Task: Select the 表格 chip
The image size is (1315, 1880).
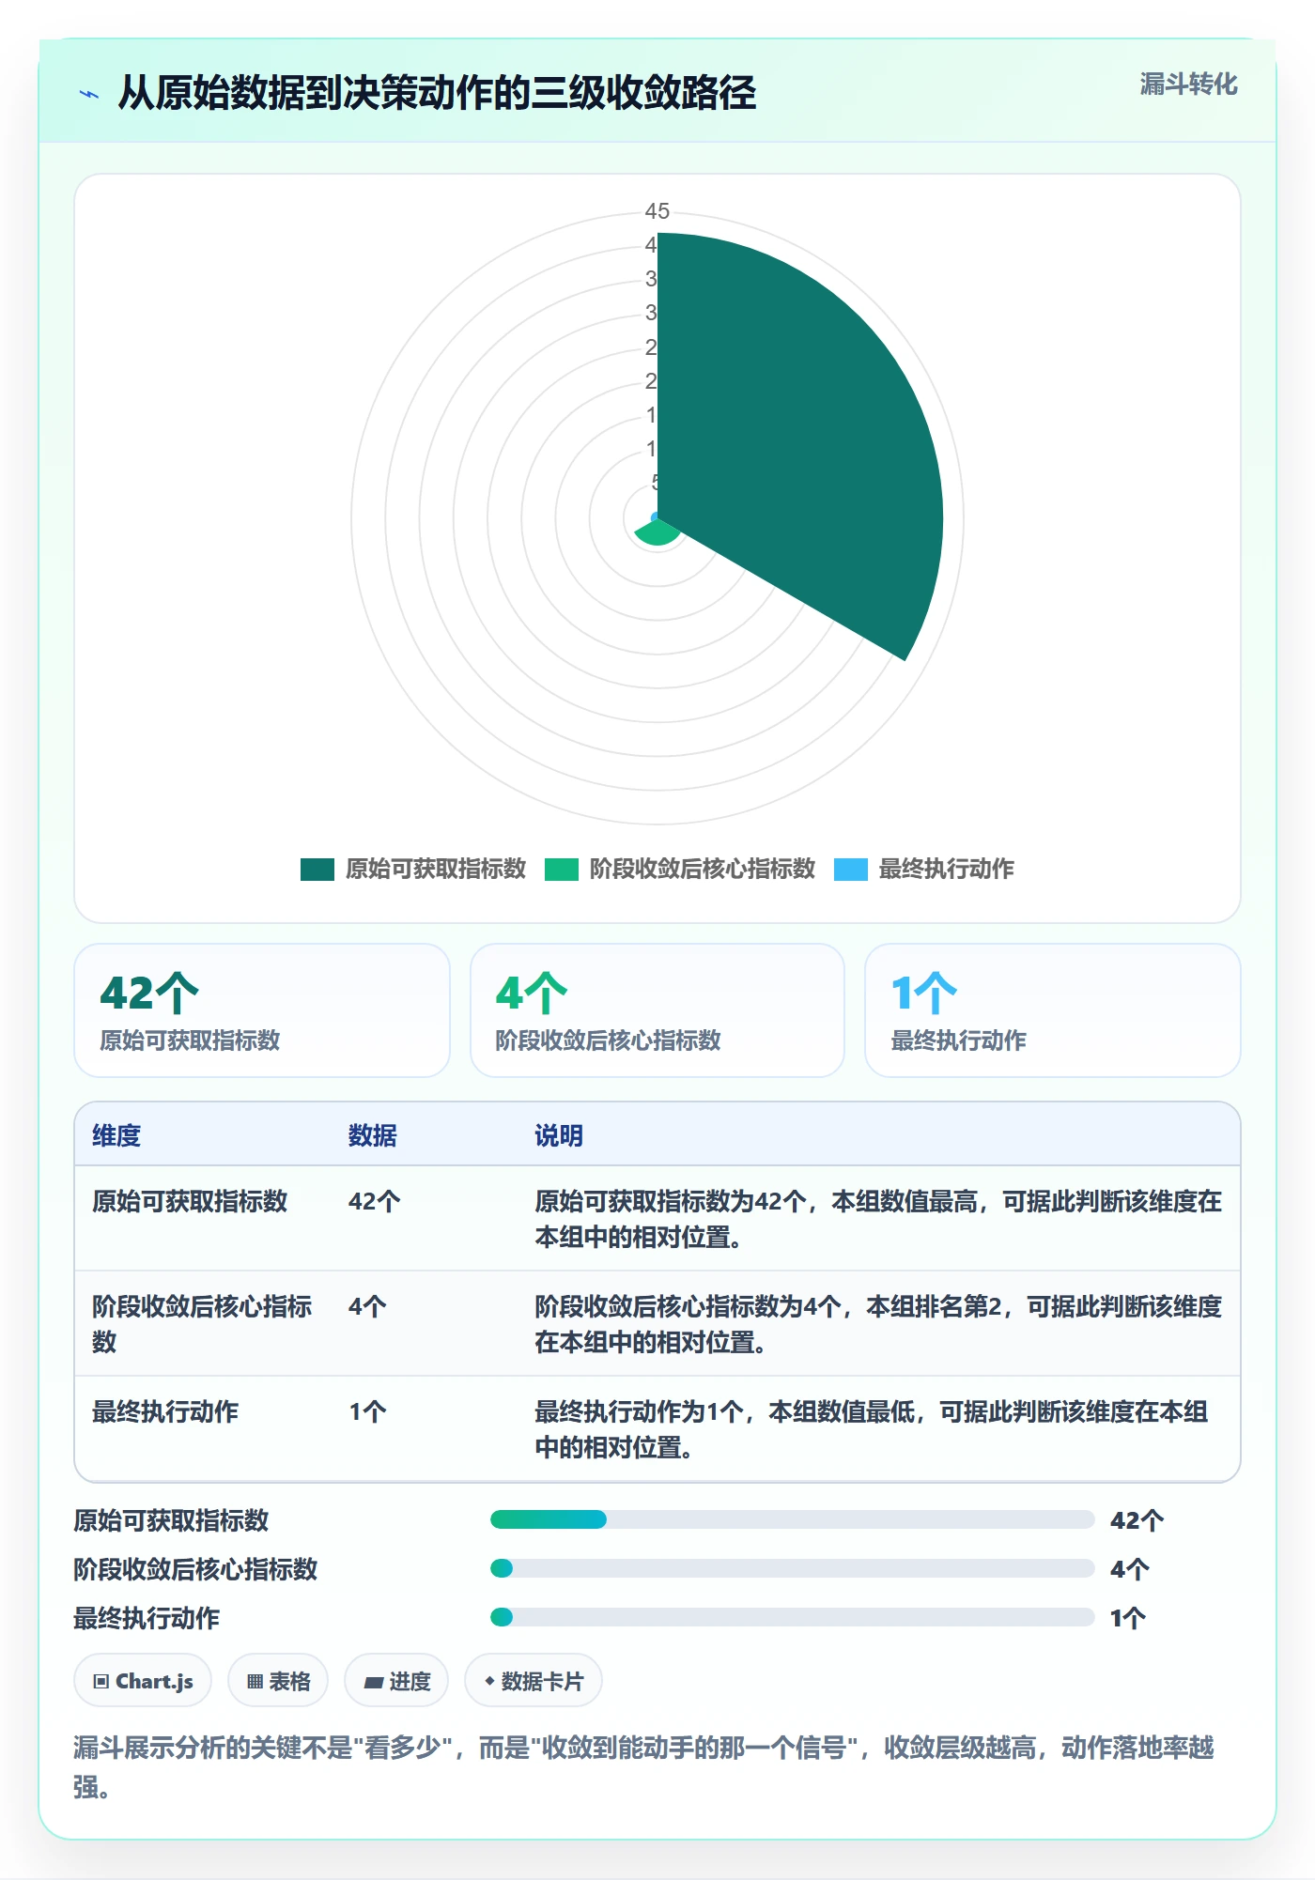Action: 278,1681
